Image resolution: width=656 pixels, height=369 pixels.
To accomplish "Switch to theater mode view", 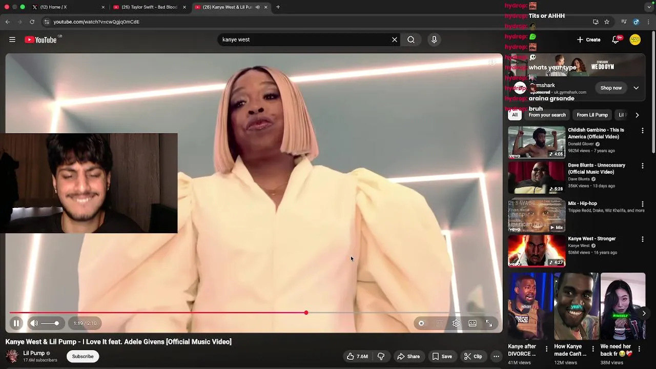I will click(473, 323).
